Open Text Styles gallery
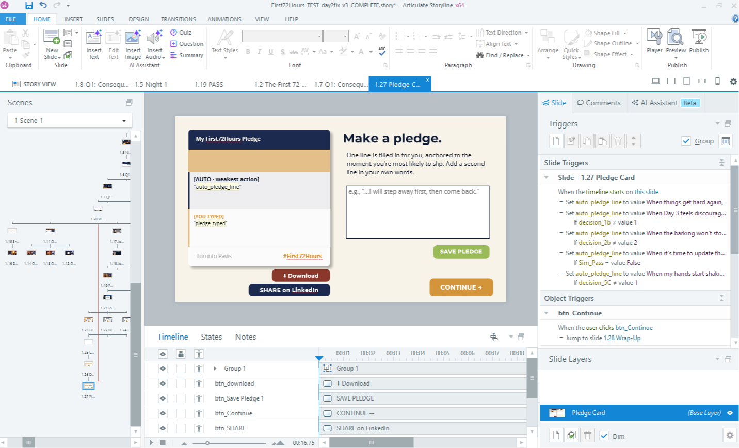Image resolution: width=739 pixels, height=448 pixels. [224, 43]
